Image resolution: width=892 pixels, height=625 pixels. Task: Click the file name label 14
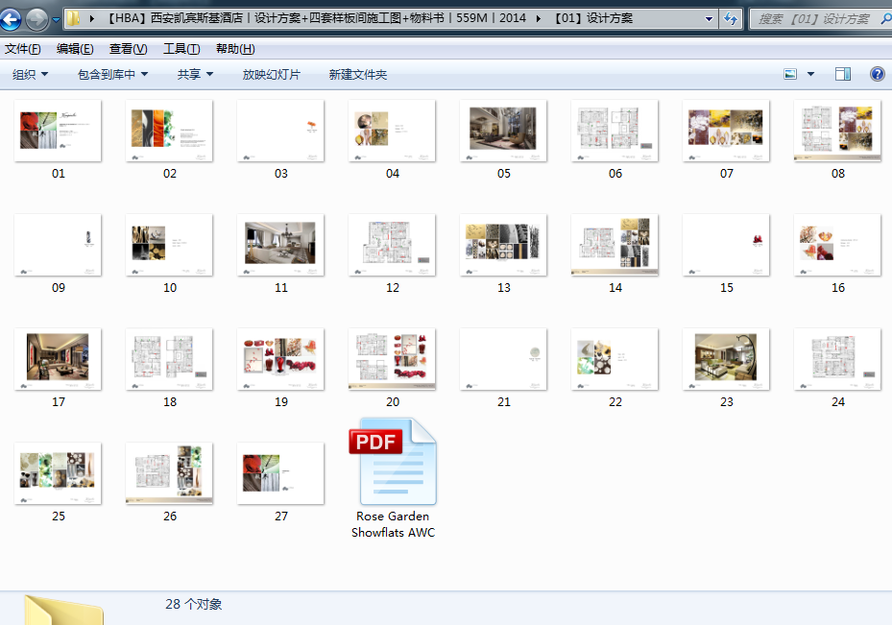coord(615,288)
